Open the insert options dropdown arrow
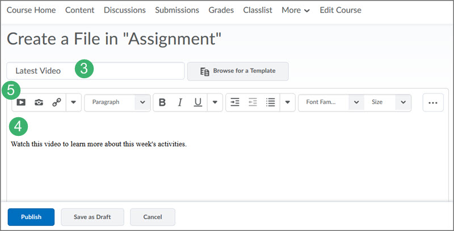454x231 pixels. (74, 102)
